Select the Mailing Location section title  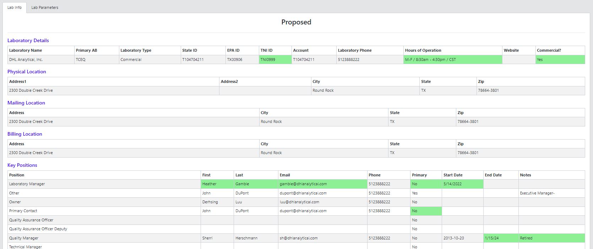tap(26, 103)
